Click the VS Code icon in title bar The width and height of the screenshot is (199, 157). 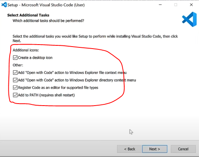4,5
